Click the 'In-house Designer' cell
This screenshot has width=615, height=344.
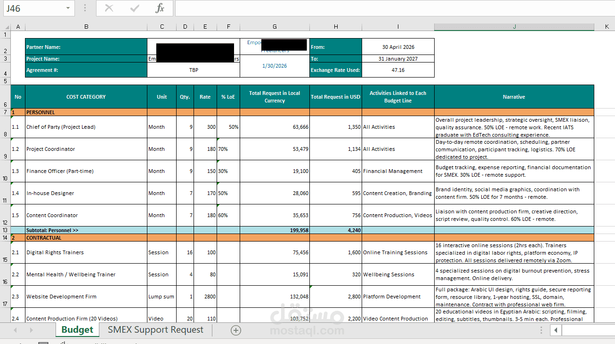pyautogui.click(x=86, y=193)
